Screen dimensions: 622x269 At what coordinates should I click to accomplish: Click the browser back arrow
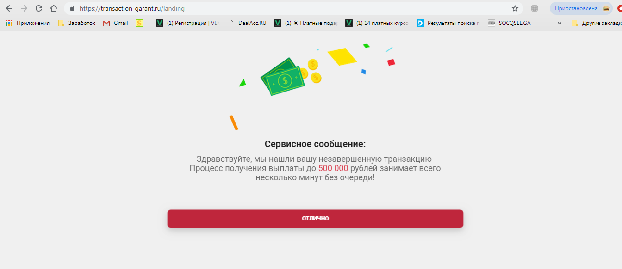pos(9,8)
